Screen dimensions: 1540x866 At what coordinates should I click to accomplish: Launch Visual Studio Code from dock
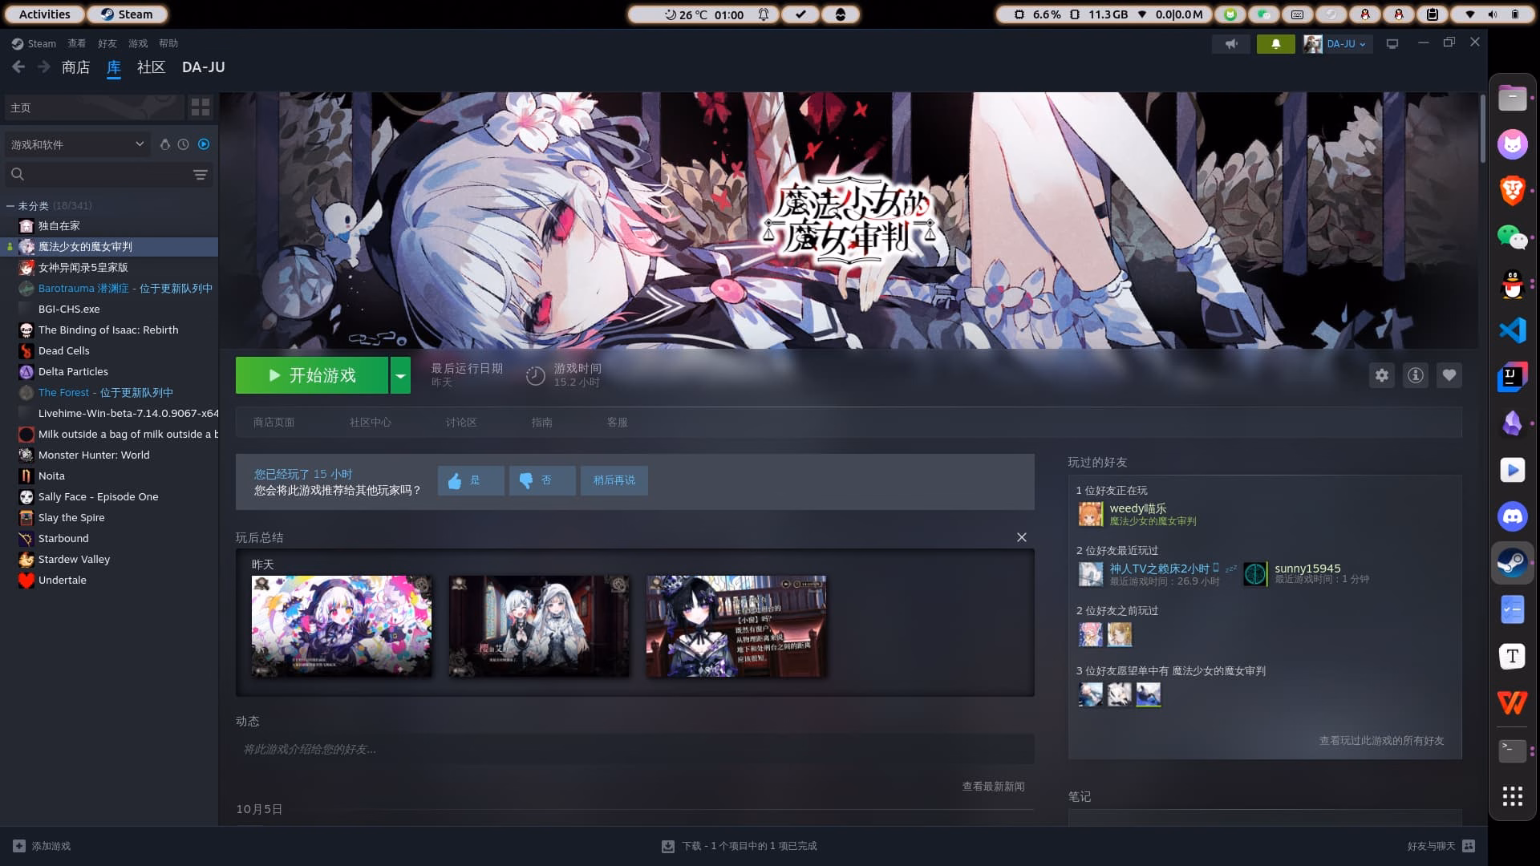pos(1512,330)
